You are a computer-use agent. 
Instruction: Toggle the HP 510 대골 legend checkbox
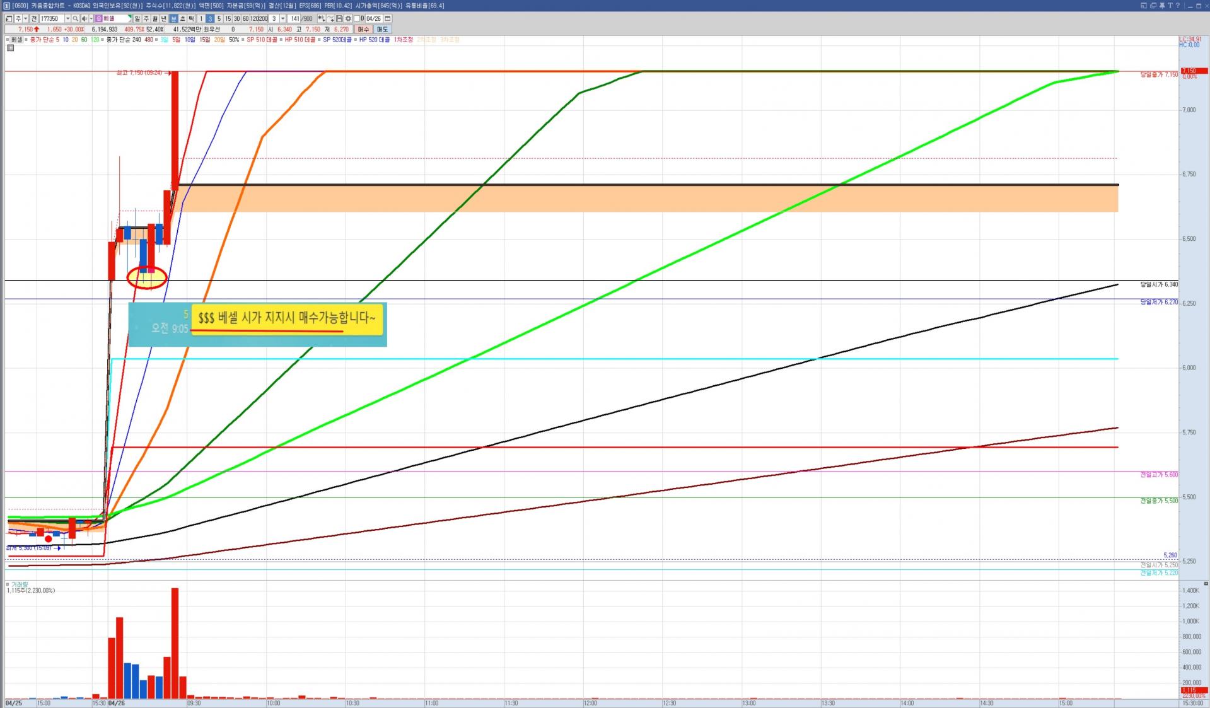coord(281,40)
